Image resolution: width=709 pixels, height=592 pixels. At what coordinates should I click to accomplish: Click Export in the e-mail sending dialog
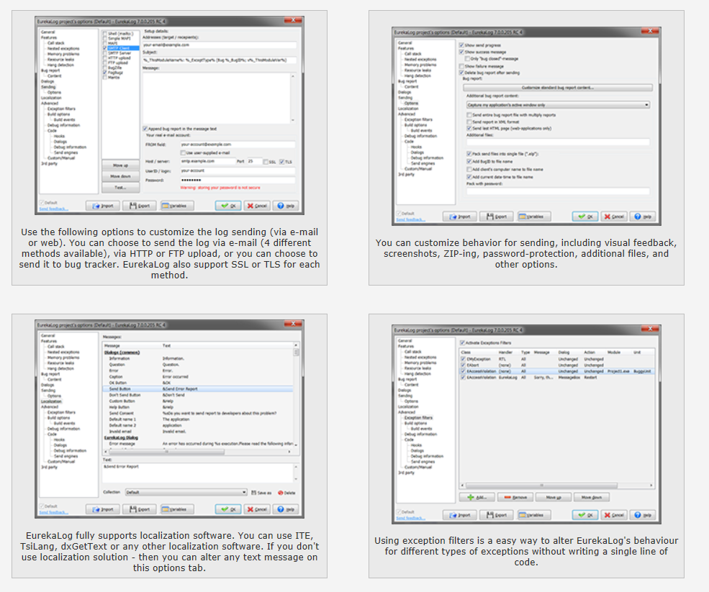coord(139,206)
